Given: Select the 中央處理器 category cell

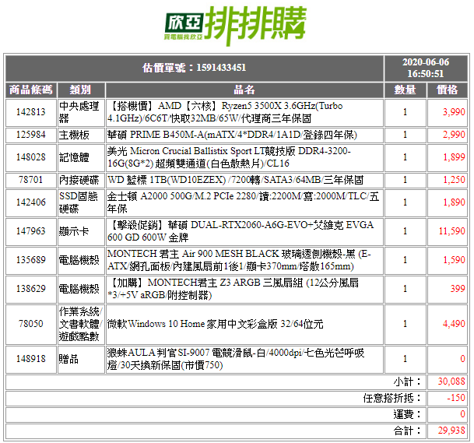Looking at the screenshot, I should click(81, 112).
